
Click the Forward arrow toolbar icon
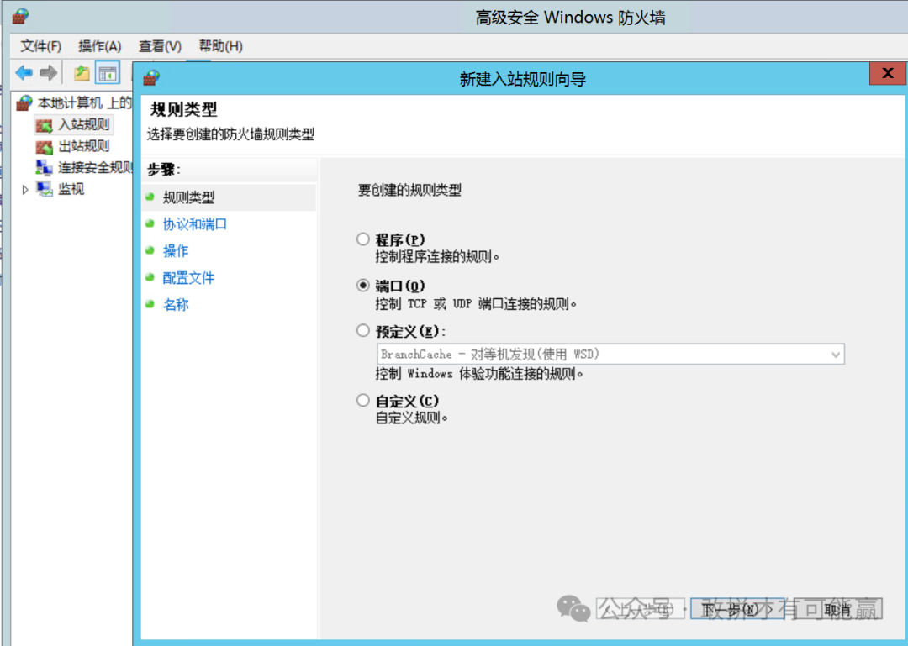point(49,73)
